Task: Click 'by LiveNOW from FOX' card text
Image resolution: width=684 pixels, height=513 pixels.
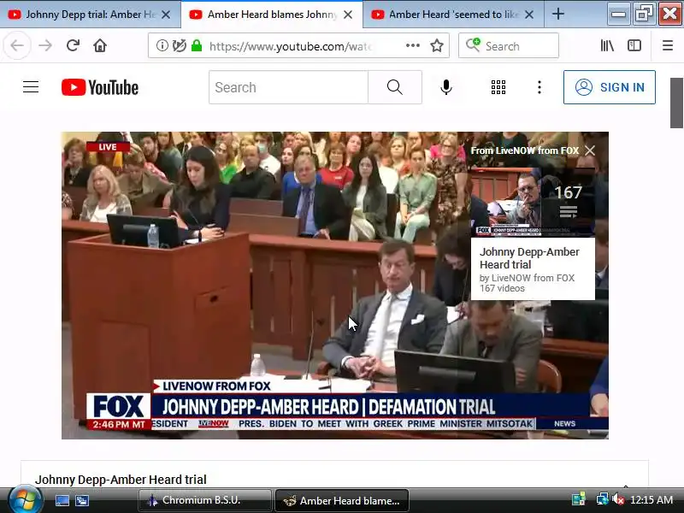Action: coord(527,278)
